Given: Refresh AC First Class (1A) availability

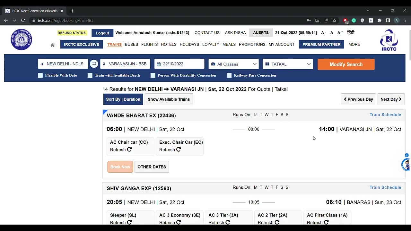Looking at the screenshot, I should (x=326, y=222).
